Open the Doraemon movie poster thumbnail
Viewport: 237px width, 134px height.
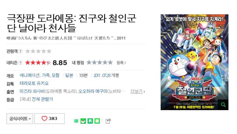click(x=194, y=62)
